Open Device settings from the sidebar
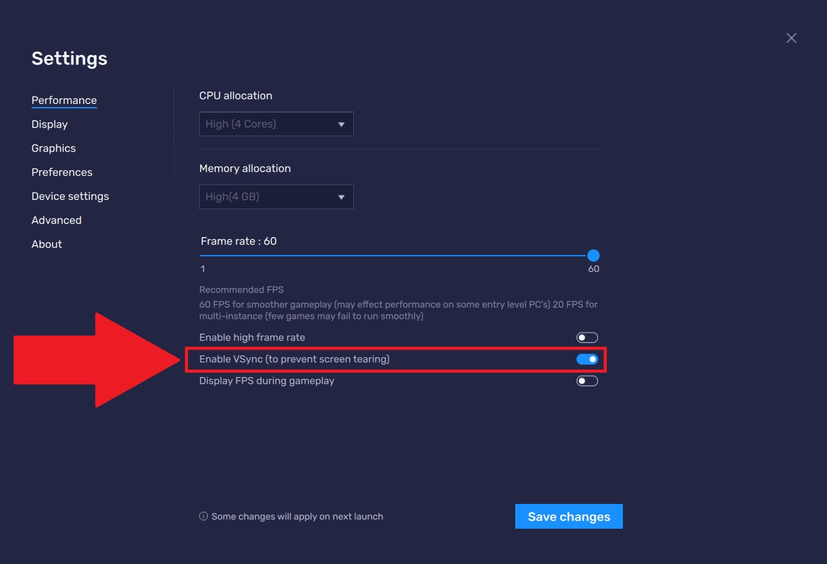The image size is (827, 564). 70,196
